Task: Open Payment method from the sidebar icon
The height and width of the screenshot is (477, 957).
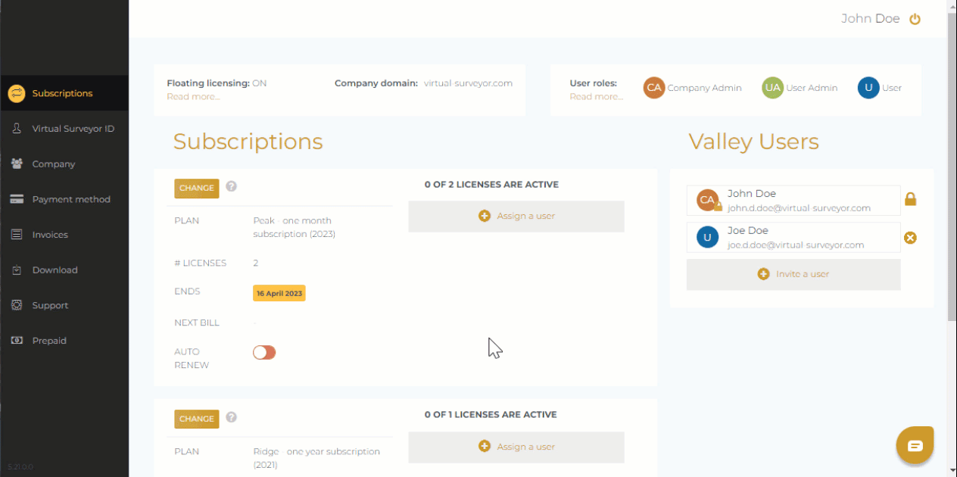Action: click(x=16, y=199)
